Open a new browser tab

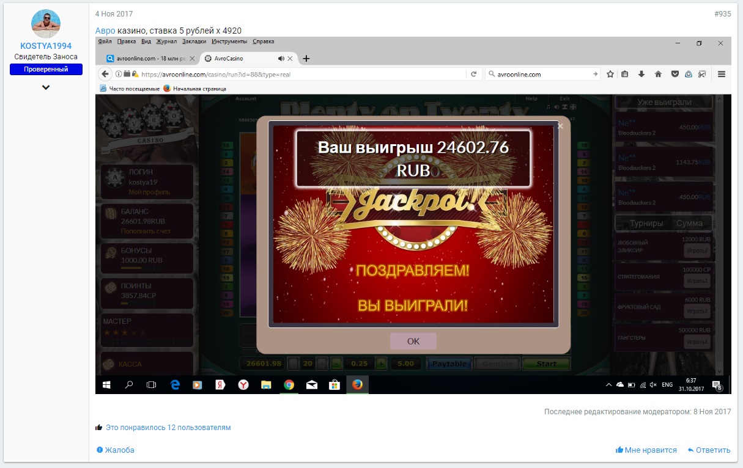306,59
